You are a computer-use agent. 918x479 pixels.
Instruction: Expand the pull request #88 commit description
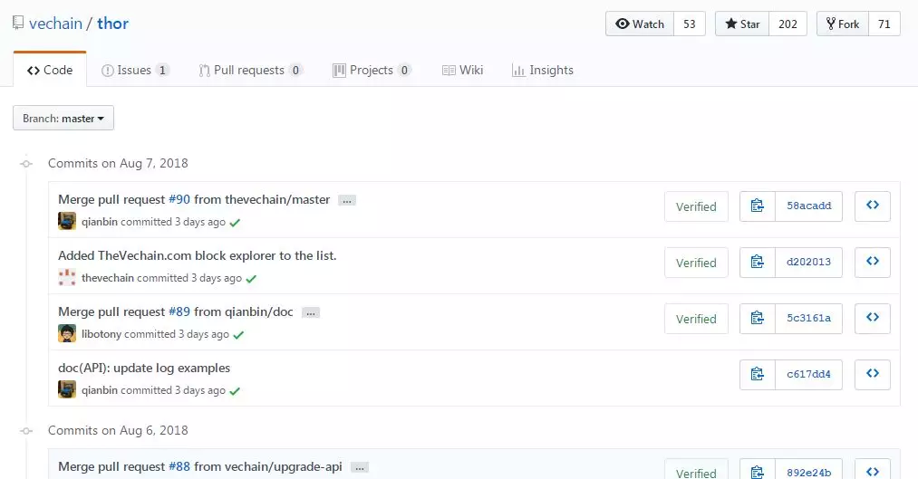360,467
